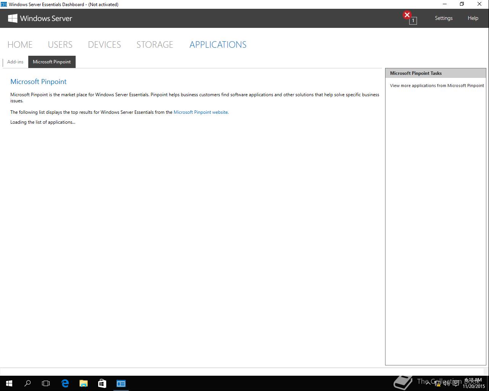The height and width of the screenshot is (391, 489).
Task: Open taskbar Search
Action: point(28,383)
